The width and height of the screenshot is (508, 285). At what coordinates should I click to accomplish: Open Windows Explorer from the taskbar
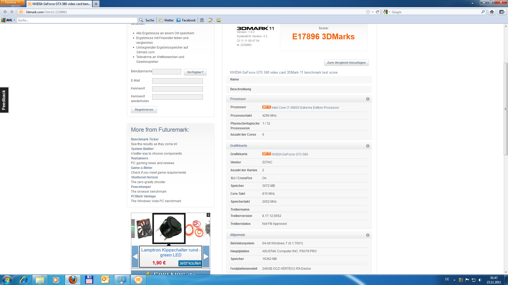tap(40, 280)
